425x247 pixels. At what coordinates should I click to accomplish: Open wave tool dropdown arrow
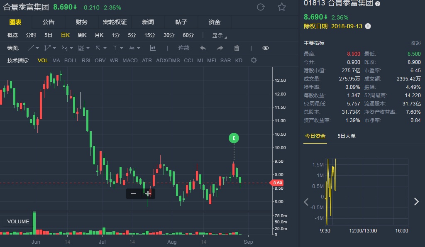point(71,48)
